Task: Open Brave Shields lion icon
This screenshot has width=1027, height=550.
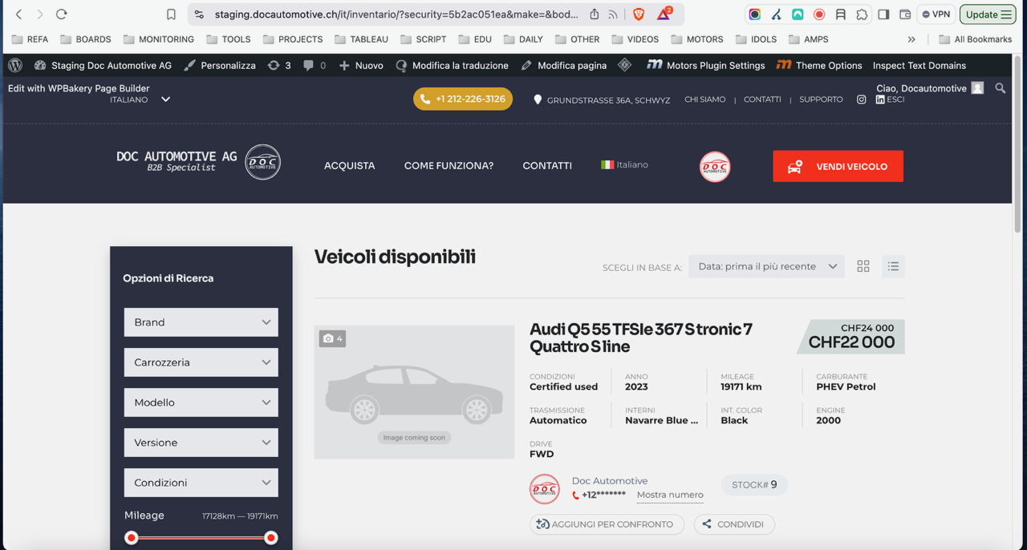Action: tap(639, 14)
